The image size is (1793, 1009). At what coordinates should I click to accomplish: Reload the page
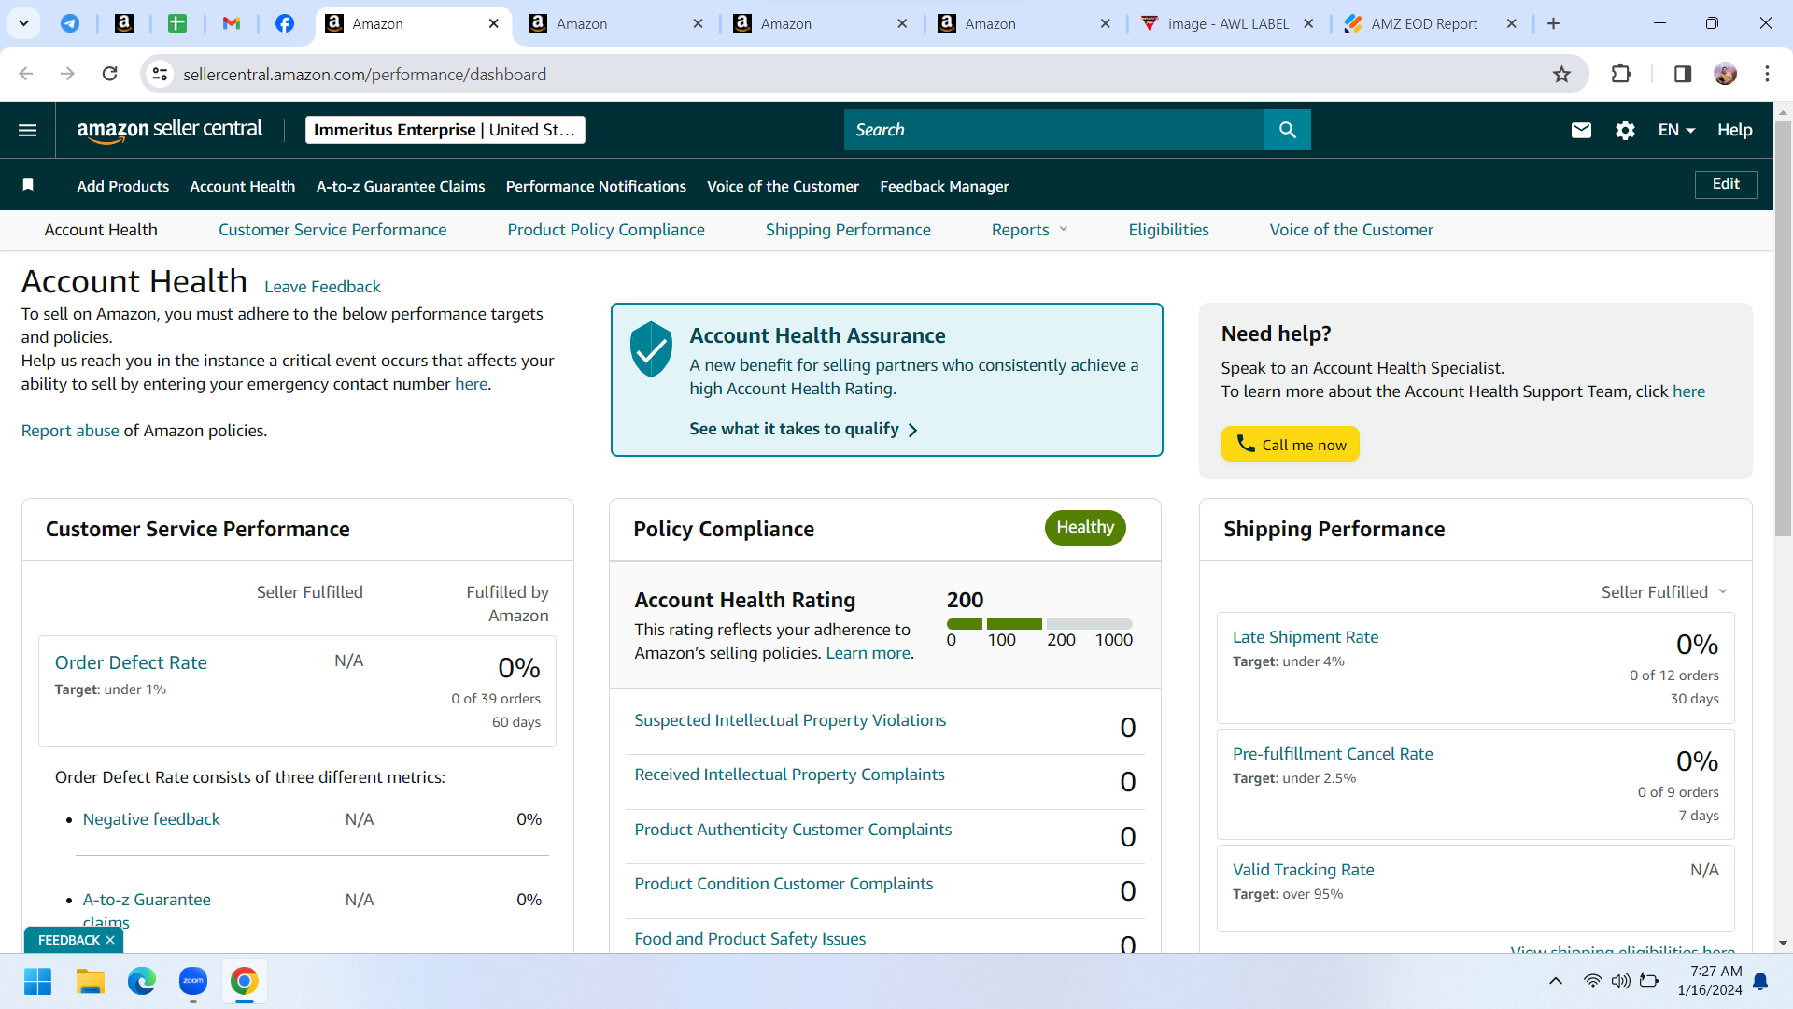(x=110, y=74)
